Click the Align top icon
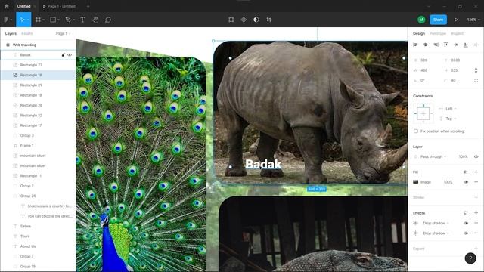 pos(445,45)
